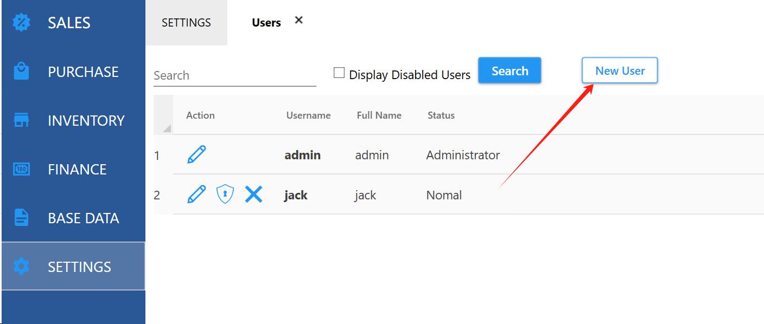Sort by the Status column header
764x324 pixels.
pyautogui.click(x=441, y=115)
